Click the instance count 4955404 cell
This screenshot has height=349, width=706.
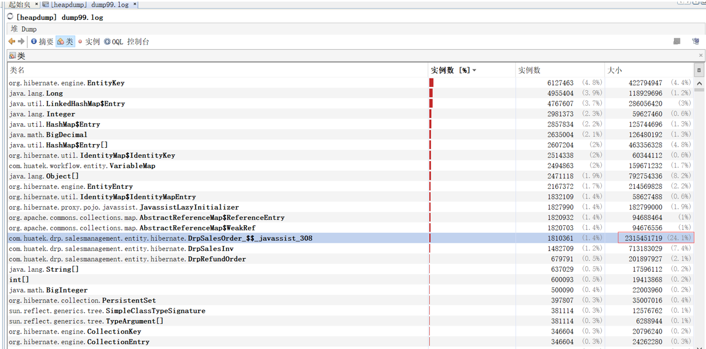560,93
